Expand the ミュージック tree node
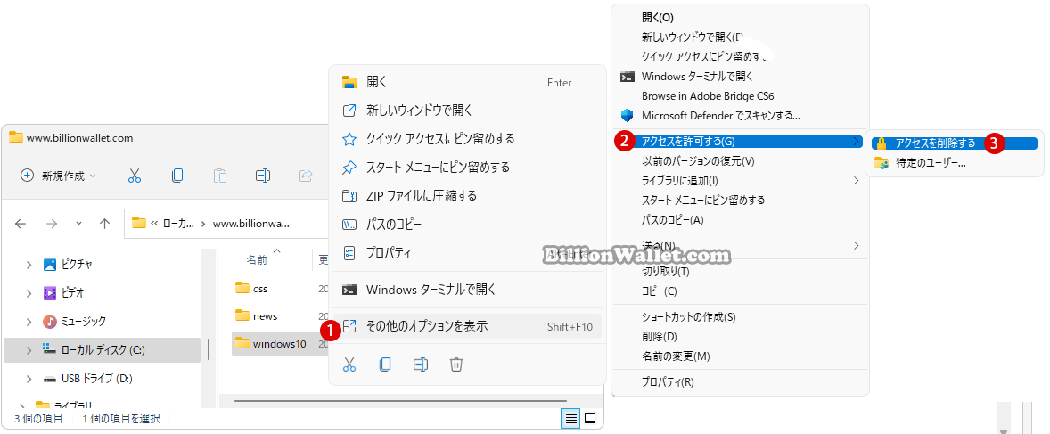Screen dimensions: 1050x434 click(29, 322)
